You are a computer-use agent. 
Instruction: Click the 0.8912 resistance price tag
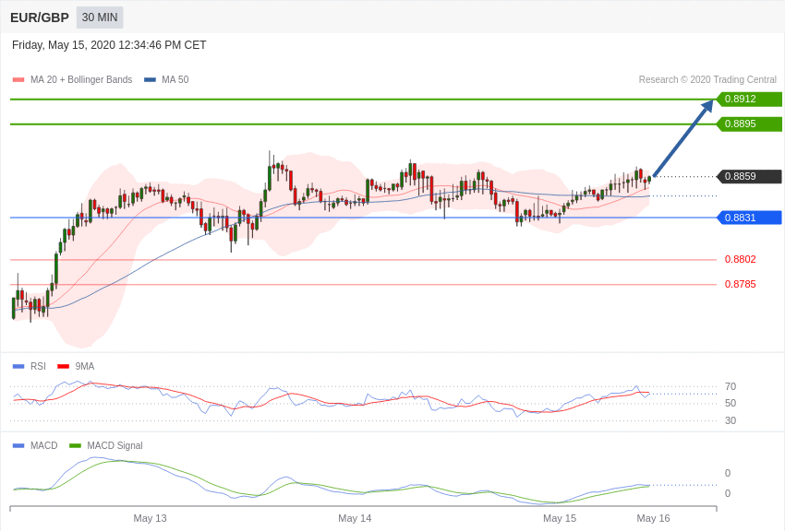750,99
